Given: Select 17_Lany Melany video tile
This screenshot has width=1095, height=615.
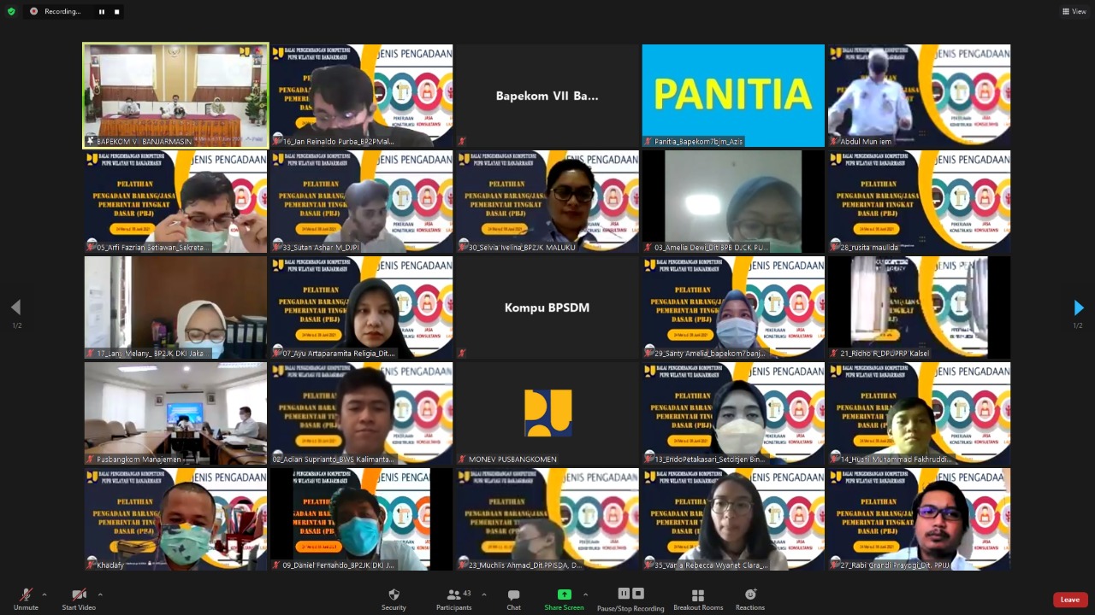Looking at the screenshot, I should coord(175,307).
